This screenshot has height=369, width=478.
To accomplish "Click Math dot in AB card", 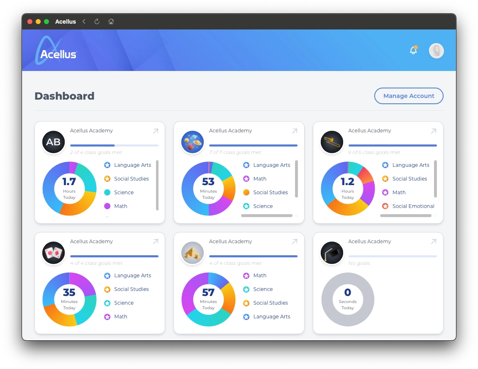I will [107, 206].
